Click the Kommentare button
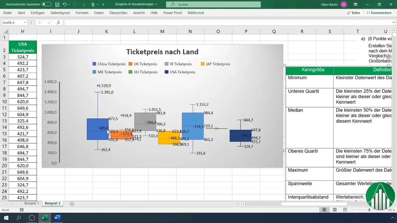Viewport: 397px width, 223px height. (379, 13)
